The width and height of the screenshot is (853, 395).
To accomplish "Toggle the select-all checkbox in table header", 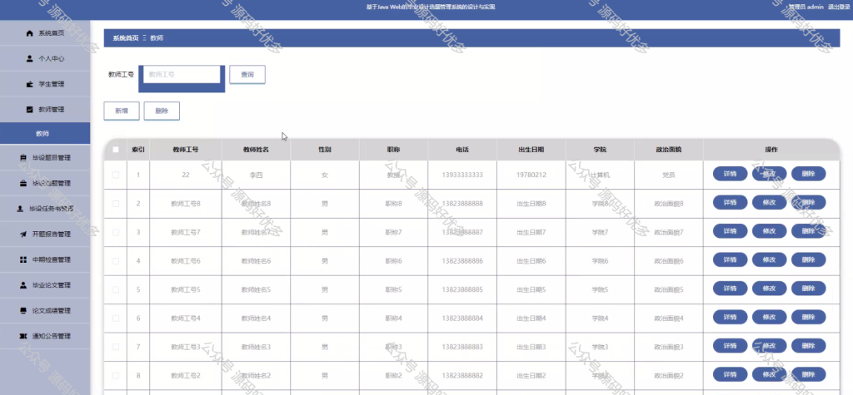I will coord(115,150).
